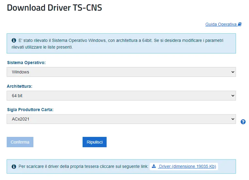This screenshot has width=249, height=180.
Task: Click the Architettura label
Action: pos(19,86)
